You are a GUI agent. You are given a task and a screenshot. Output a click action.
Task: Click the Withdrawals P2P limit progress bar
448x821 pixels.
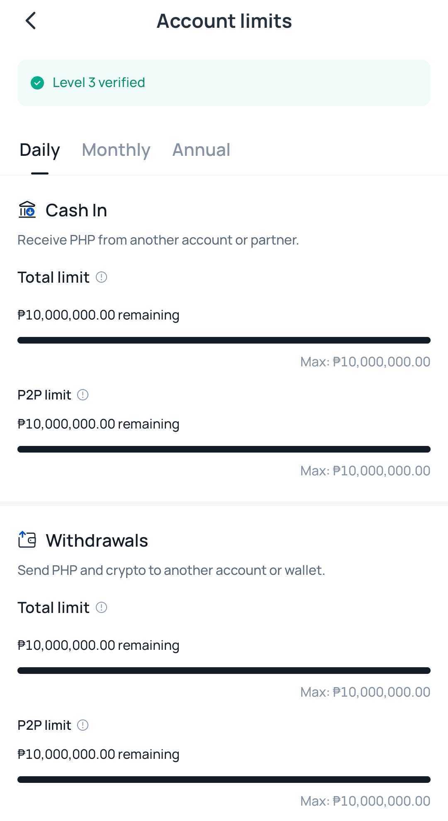pyautogui.click(x=224, y=780)
